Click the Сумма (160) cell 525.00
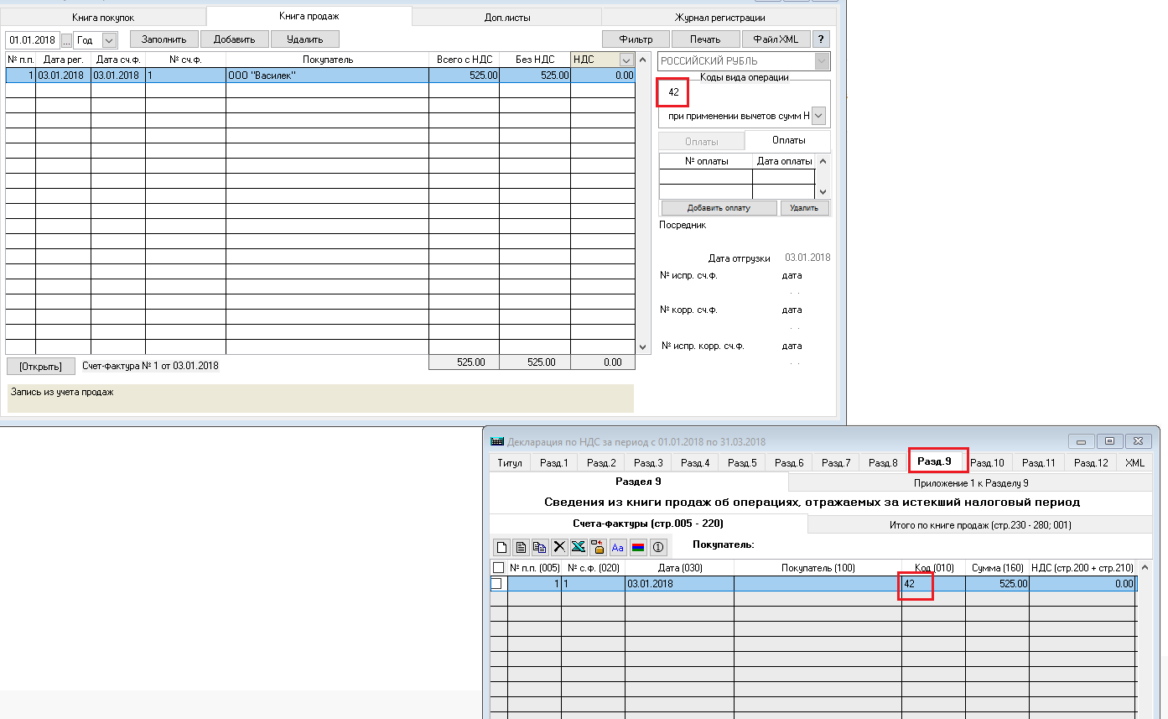Viewport: 1168px width, 719px height. [997, 583]
